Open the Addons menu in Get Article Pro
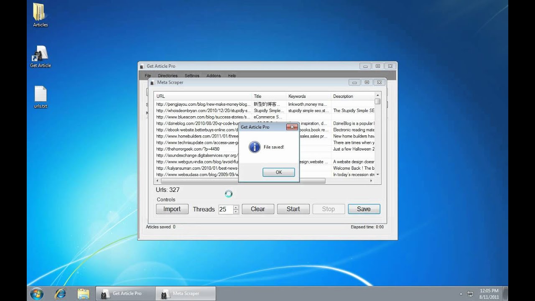The width and height of the screenshot is (535, 301). click(214, 76)
